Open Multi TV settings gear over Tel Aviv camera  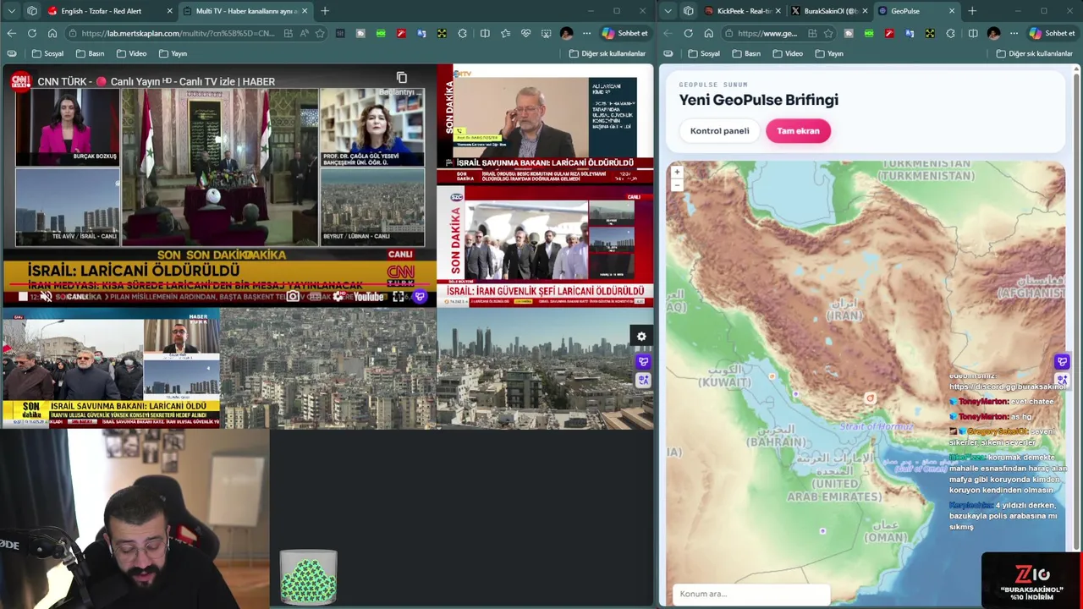[x=641, y=337]
